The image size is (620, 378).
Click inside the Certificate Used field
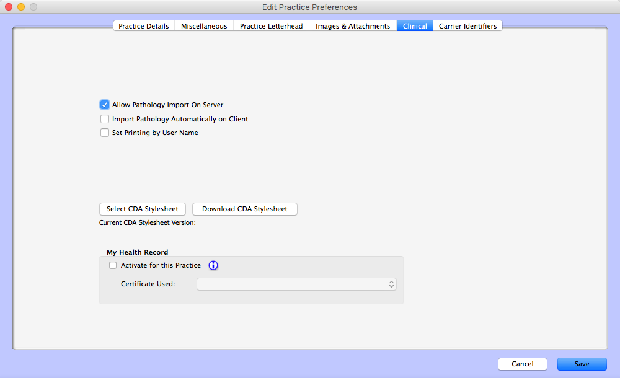tap(291, 283)
